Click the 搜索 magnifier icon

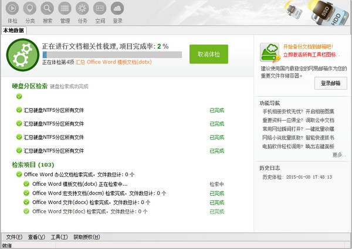47,9
